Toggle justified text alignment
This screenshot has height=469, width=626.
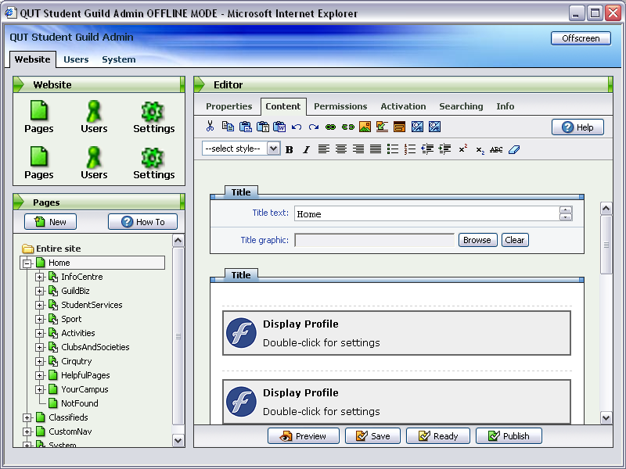pos(376,149)
